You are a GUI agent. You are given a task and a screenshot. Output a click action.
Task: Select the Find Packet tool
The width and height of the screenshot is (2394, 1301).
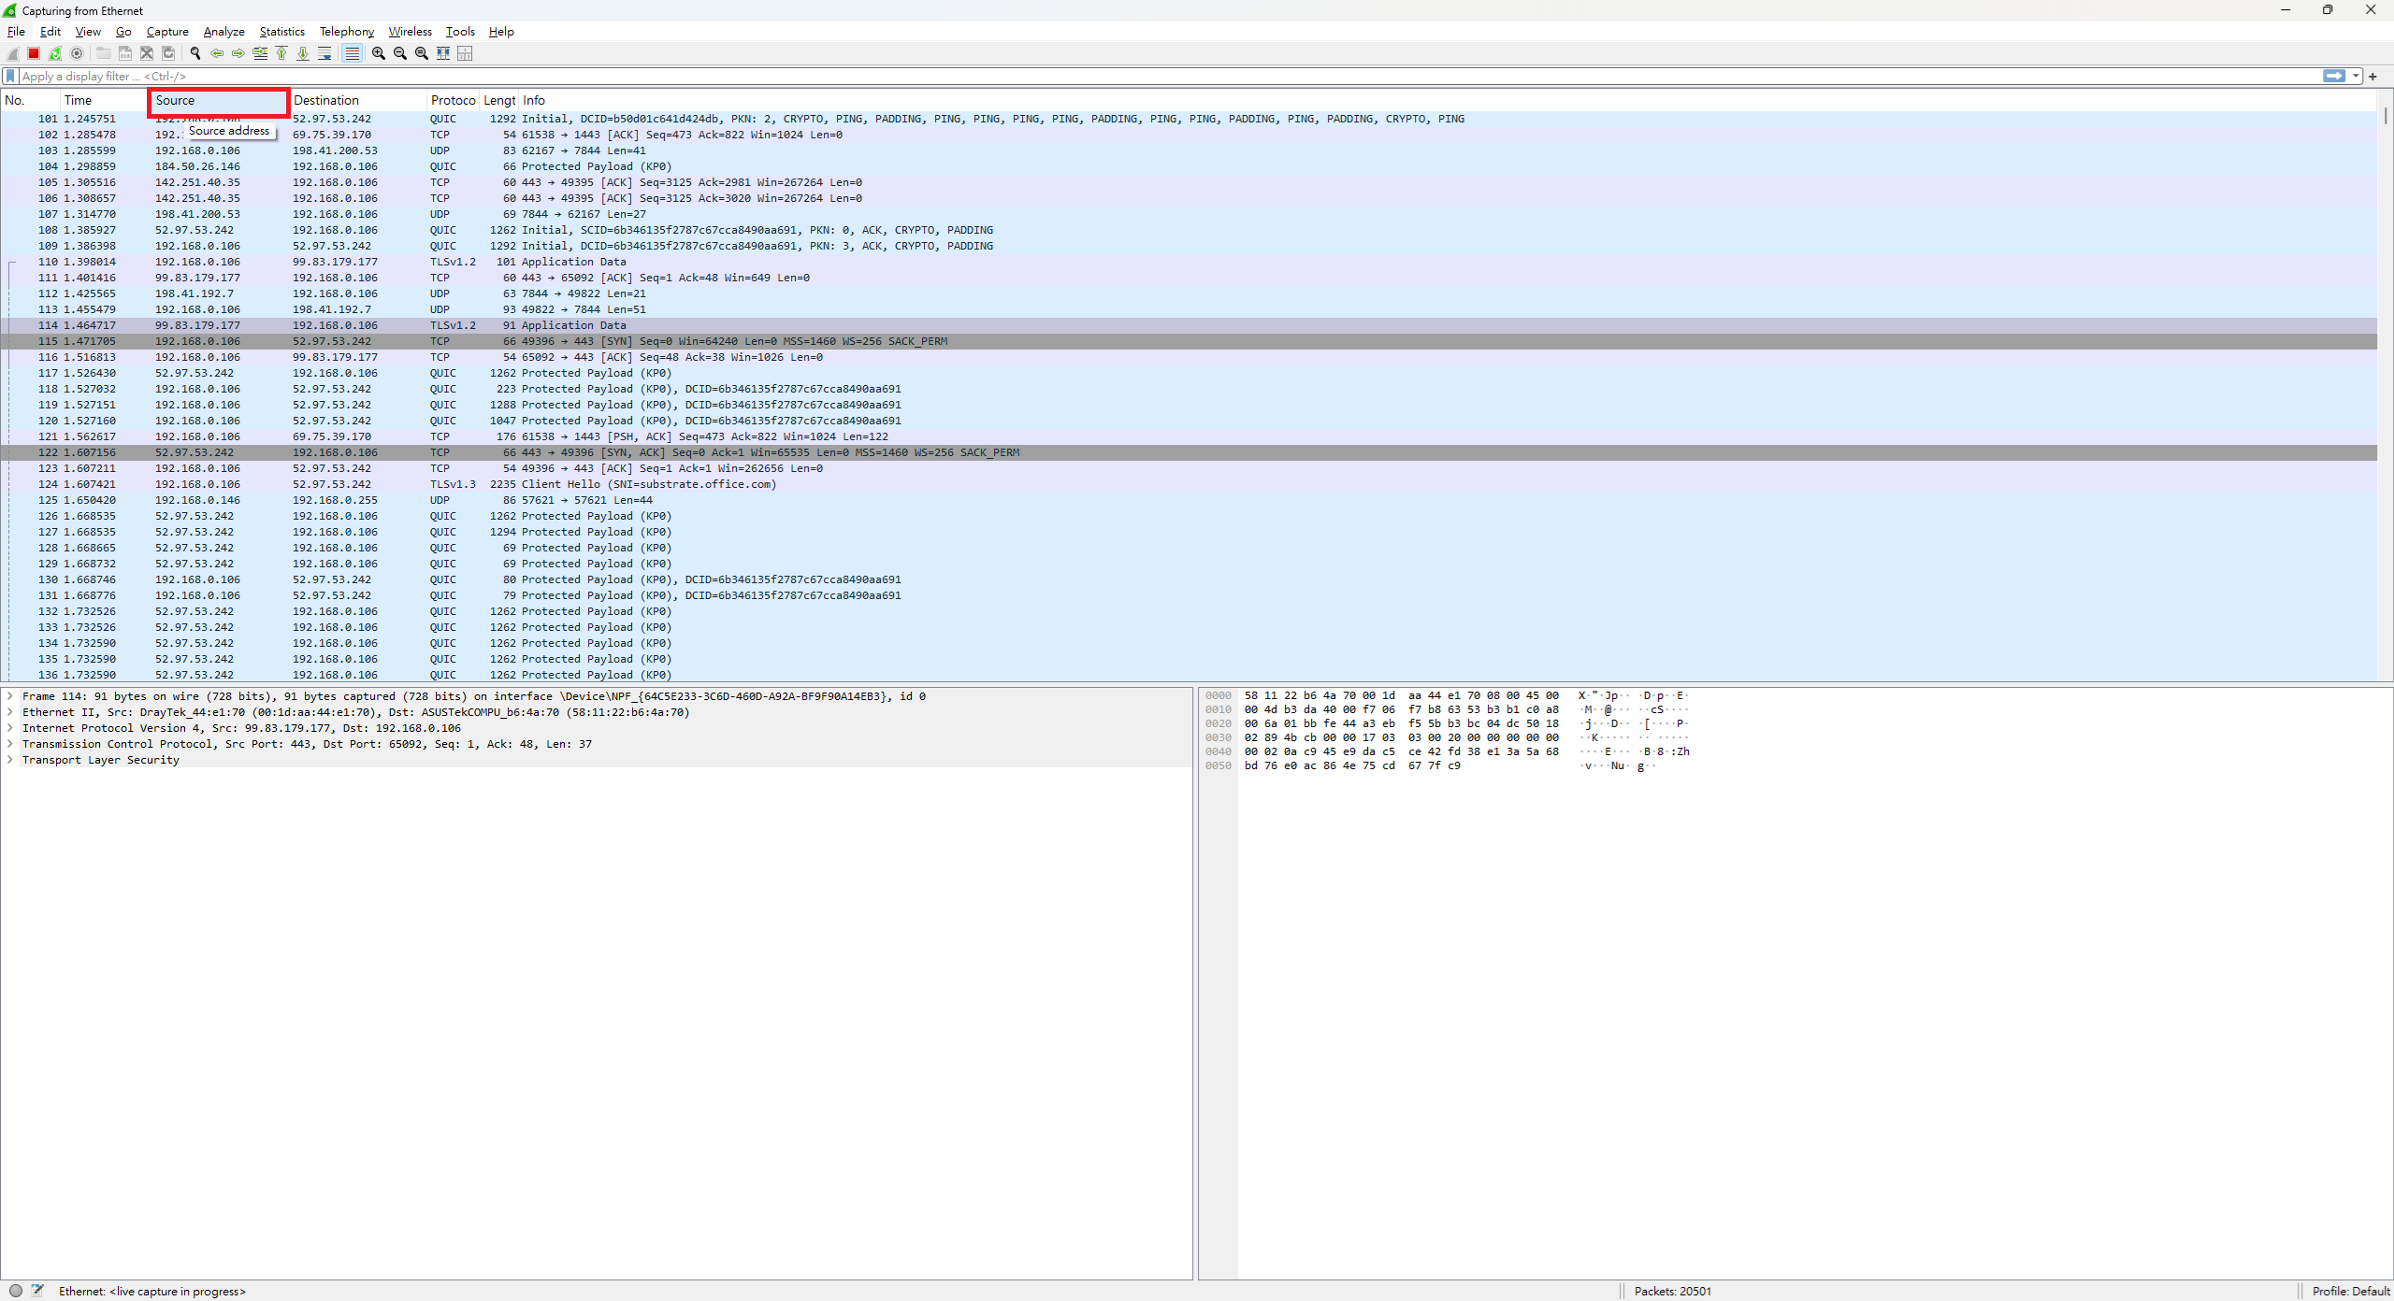[195, 53]
